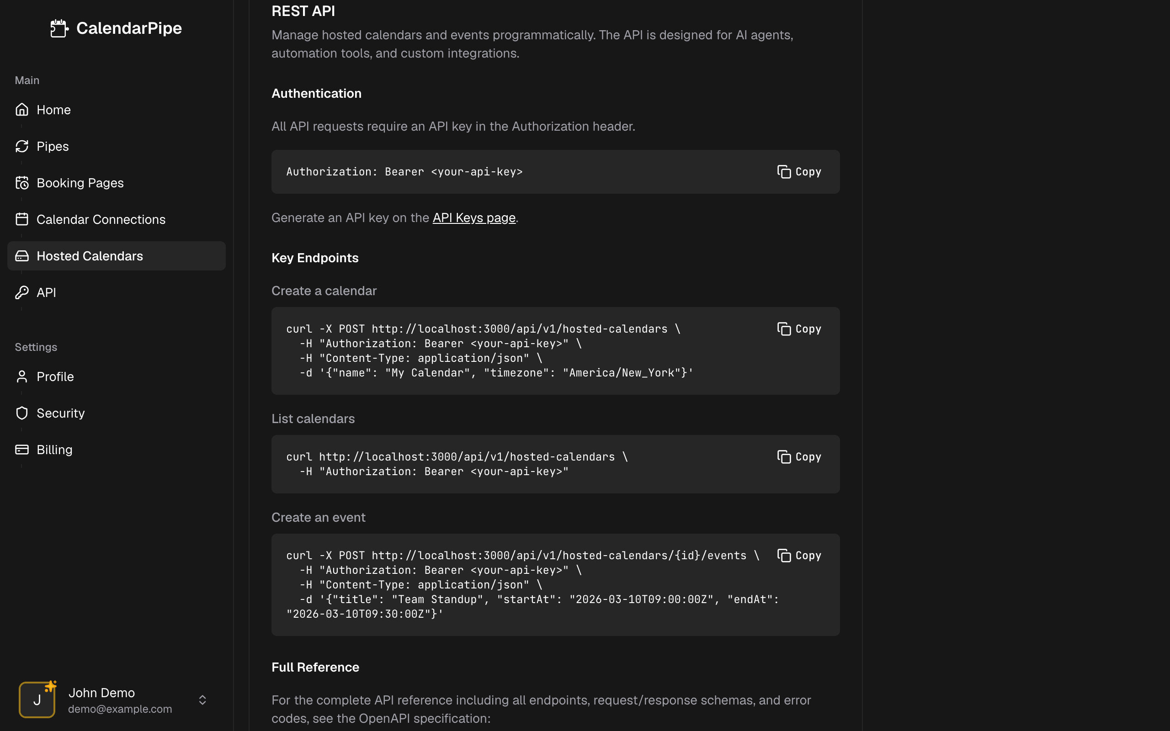
Task: Open Billing settings
Action: (117, 450)
